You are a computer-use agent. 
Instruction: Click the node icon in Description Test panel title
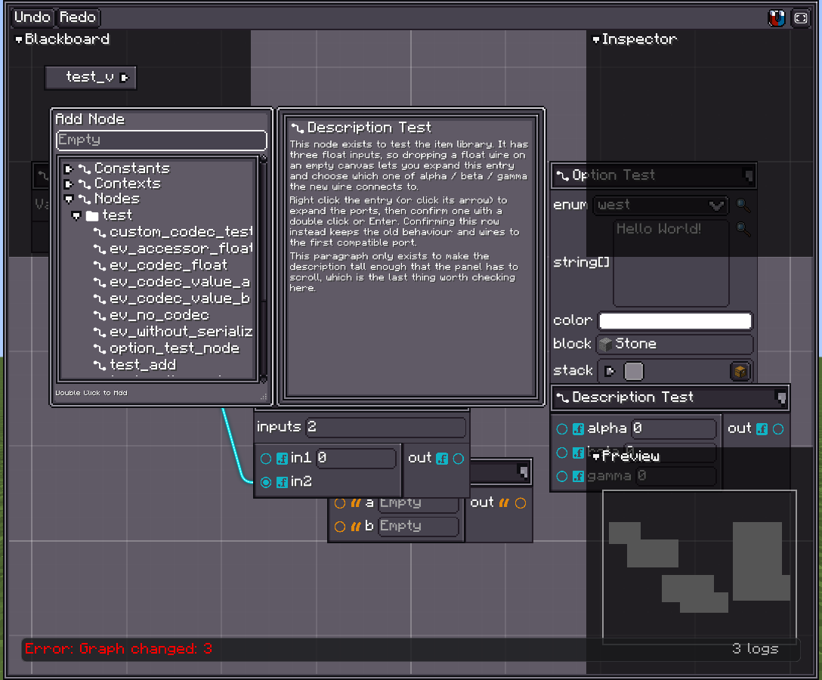(298, 128)
